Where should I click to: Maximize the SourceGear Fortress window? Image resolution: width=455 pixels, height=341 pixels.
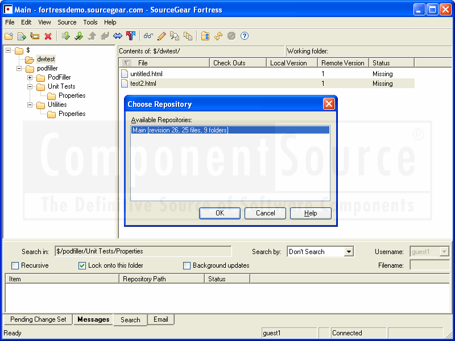[x=432, y=10]
